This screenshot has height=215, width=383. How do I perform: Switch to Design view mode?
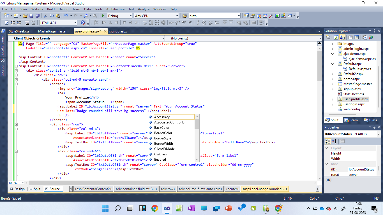pyautogui.click(x=17, y=189)
